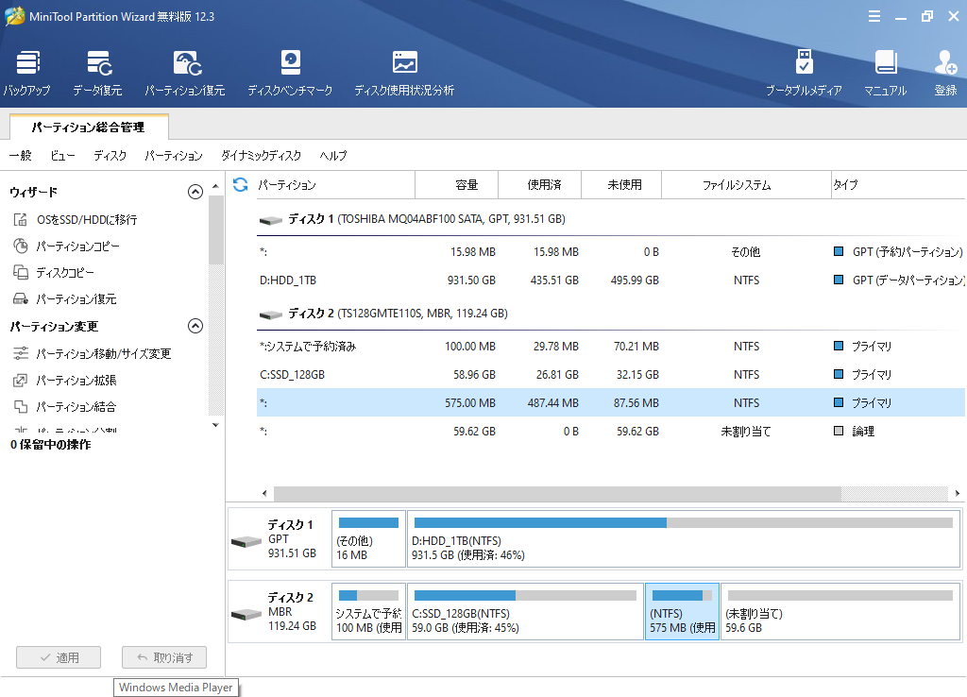Open the hamburger menu in title bar
Image resolution: width=967 pixels, height=697 pixels.
point(874,17)
